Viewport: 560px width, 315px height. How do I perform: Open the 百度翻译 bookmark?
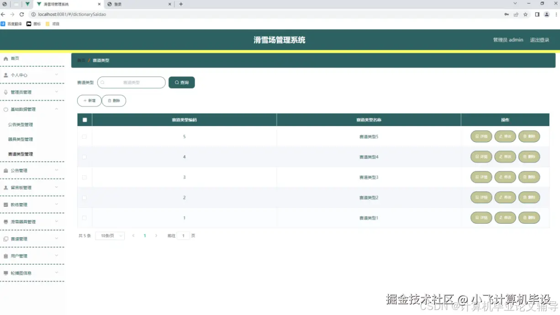click(x=11, y=24)
